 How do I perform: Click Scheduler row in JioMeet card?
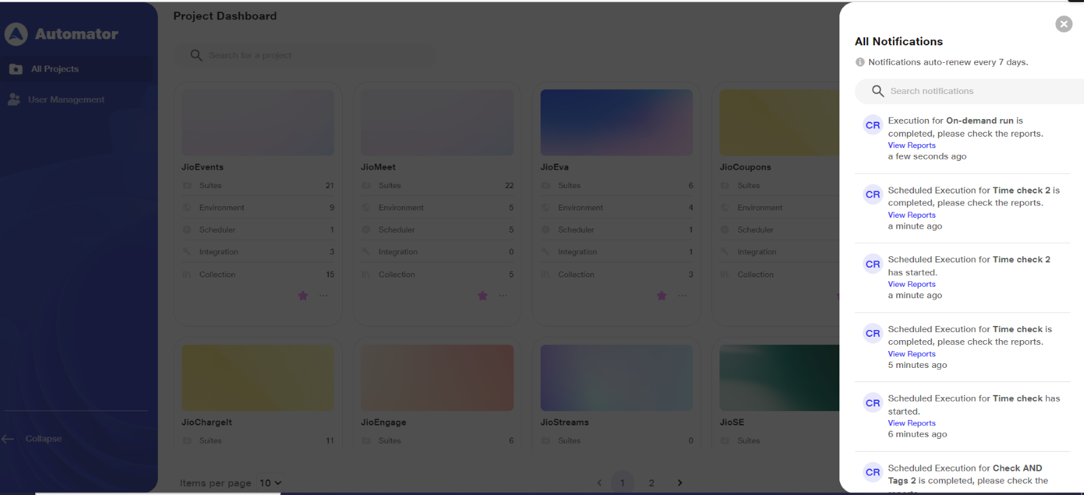click(438, 230)
